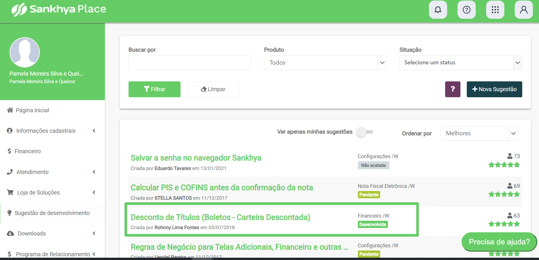Click the Buscar por search field

pos(190,63)
